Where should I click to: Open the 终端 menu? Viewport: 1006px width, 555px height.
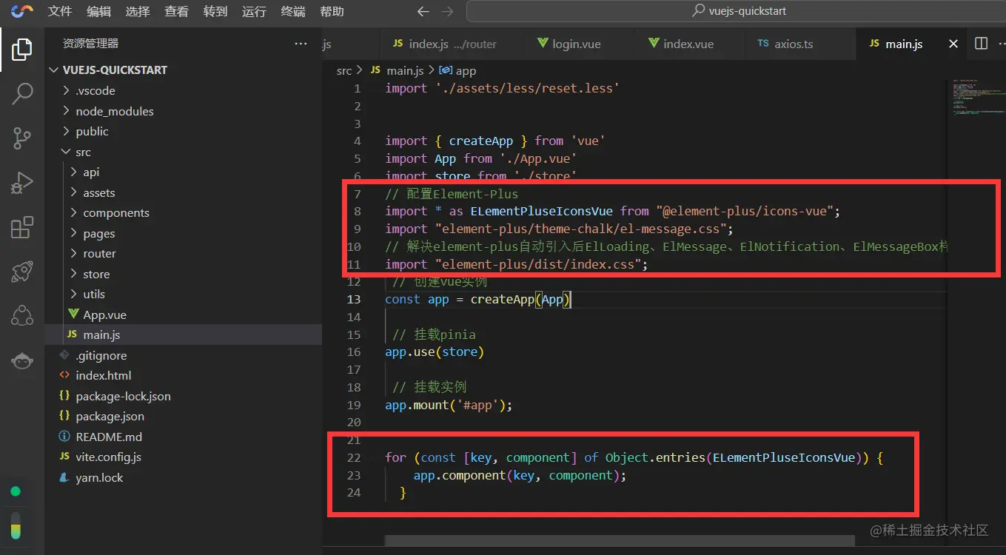(293, 11)
